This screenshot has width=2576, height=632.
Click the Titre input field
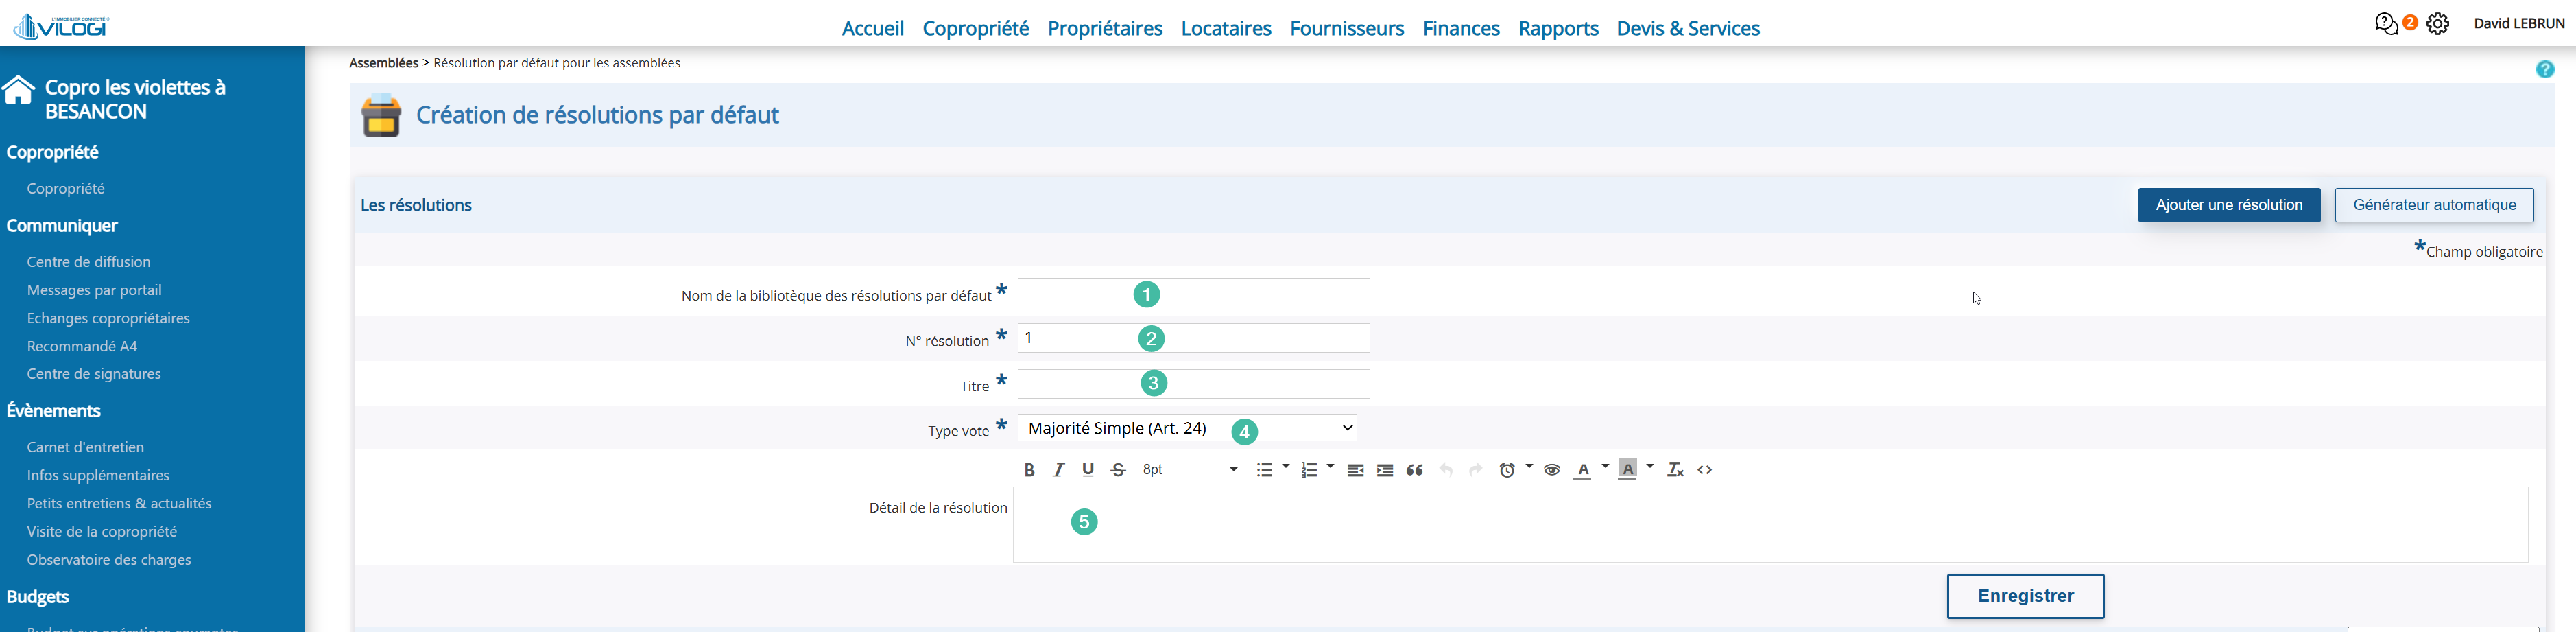click(1194, 384)
